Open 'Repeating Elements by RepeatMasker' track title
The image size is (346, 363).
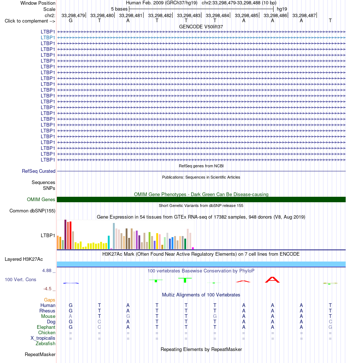coord(201,349)
